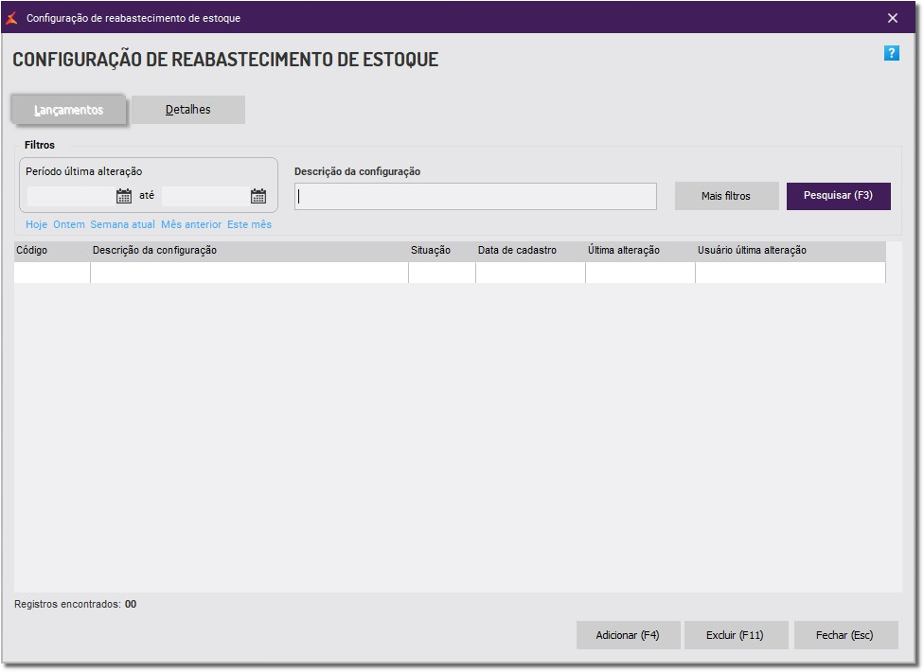Click the Adicionar (F4) button
The height and width of the screenshot is (672, 924).
(629, 635)
